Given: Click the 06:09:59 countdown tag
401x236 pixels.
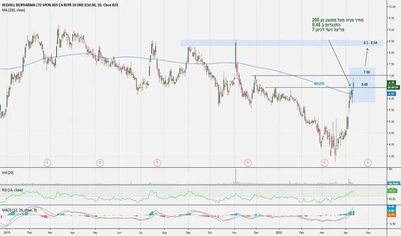Looking at the screenshot, I should click(x=393, y=88).
